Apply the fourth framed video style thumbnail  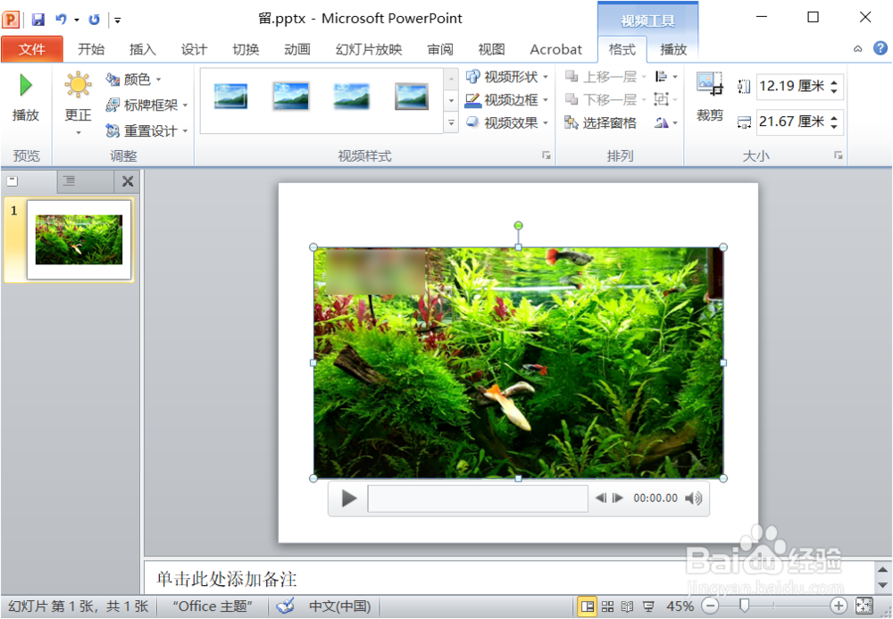(411, 96)
